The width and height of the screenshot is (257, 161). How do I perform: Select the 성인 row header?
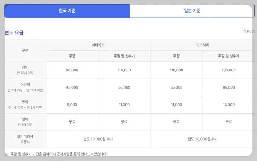click(x=25, y=70)
